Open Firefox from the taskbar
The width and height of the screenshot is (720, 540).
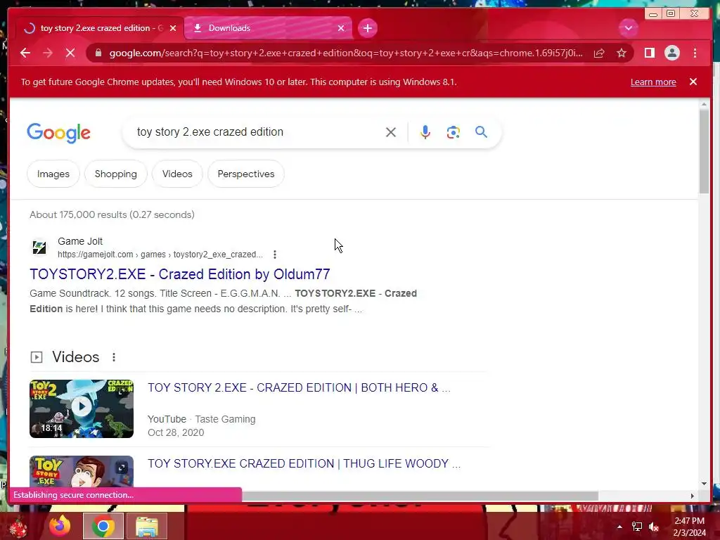coord(60,526)
